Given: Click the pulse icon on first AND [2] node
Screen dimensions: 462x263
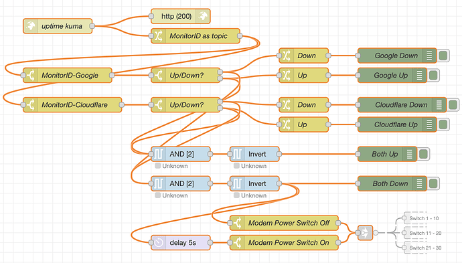Looking at the screenshot, I should 159,154.
